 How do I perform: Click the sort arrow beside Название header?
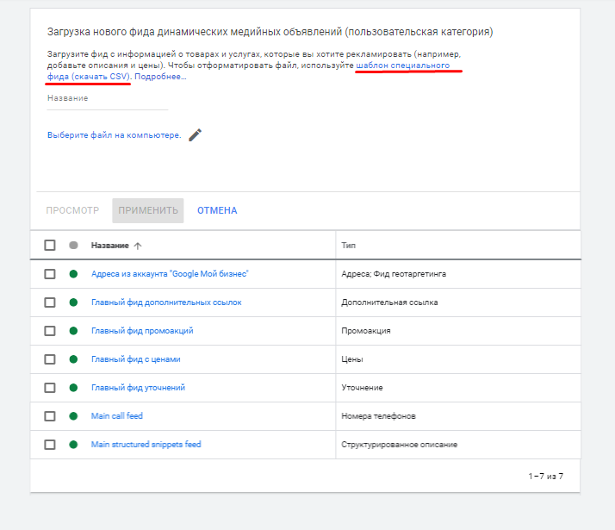point(138,246)
